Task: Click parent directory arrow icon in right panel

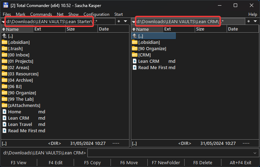Action: (x=135, y=36)
